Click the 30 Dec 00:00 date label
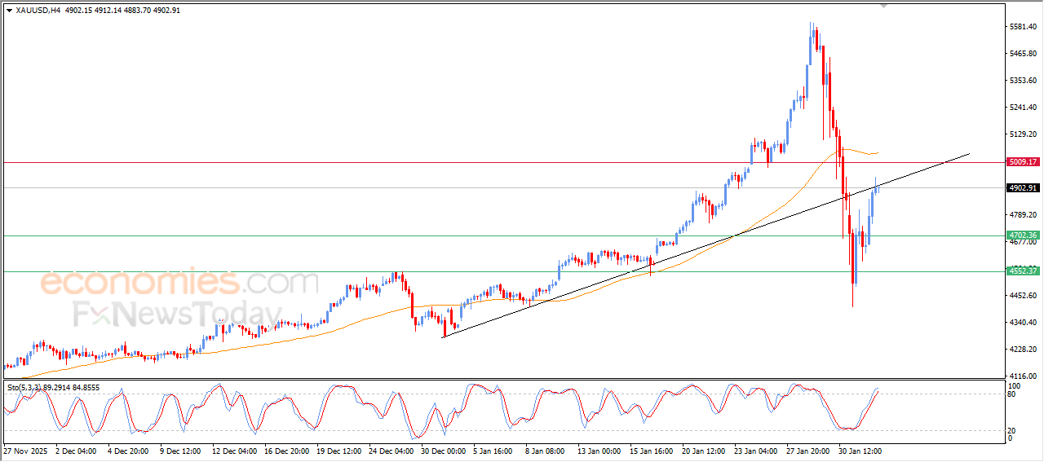1044x462 pixels. pyautogui.click(x=443, y=451)
